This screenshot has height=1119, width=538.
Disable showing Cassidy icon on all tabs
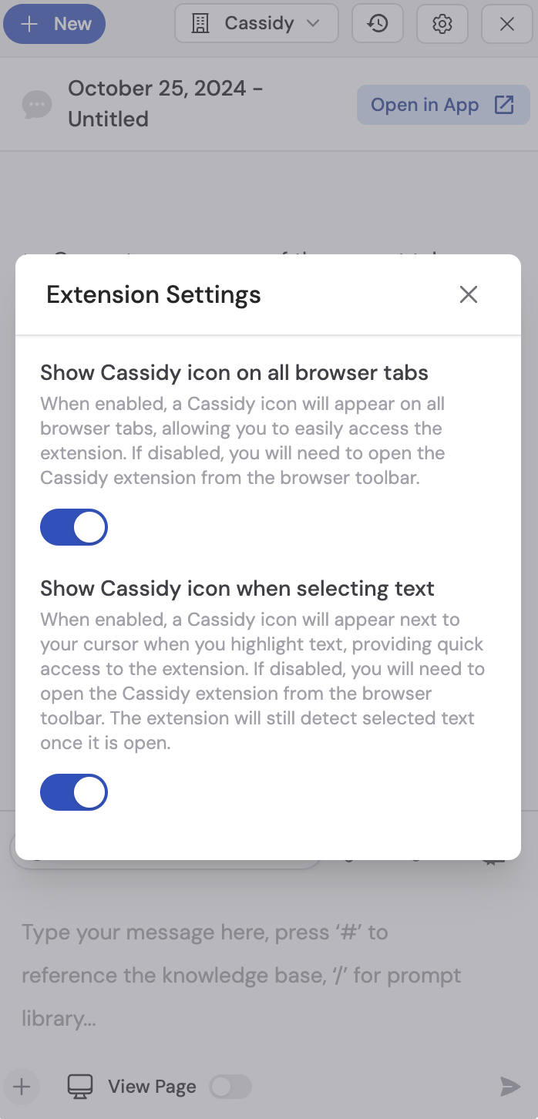[x=74, y=527]
